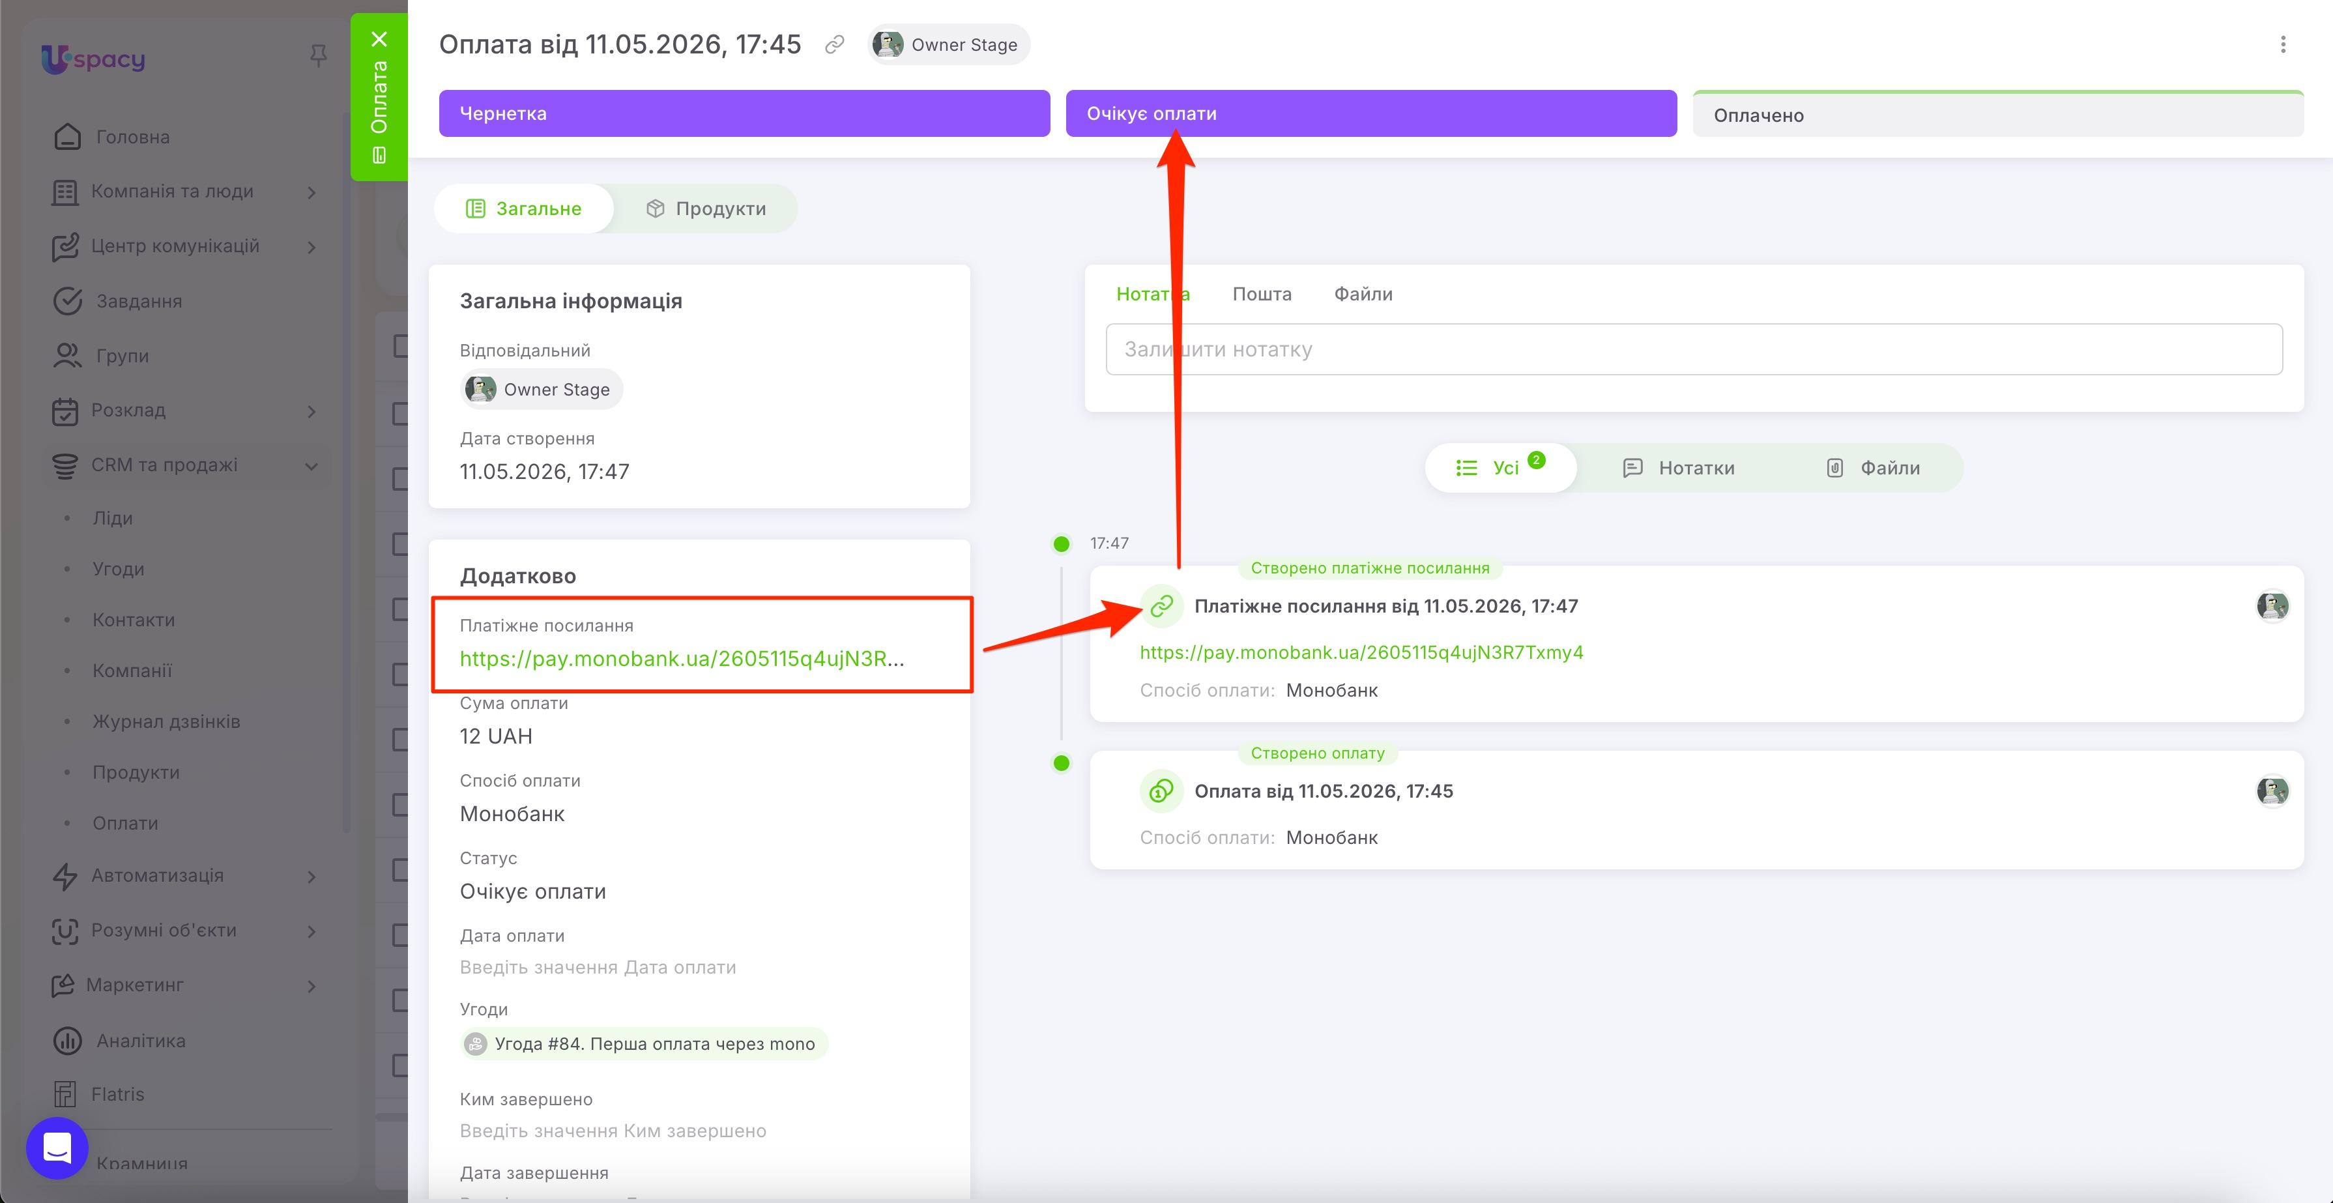Click the Ким завершено input field
This screenshot has height=1203, width=2333.
[613, 1131]
